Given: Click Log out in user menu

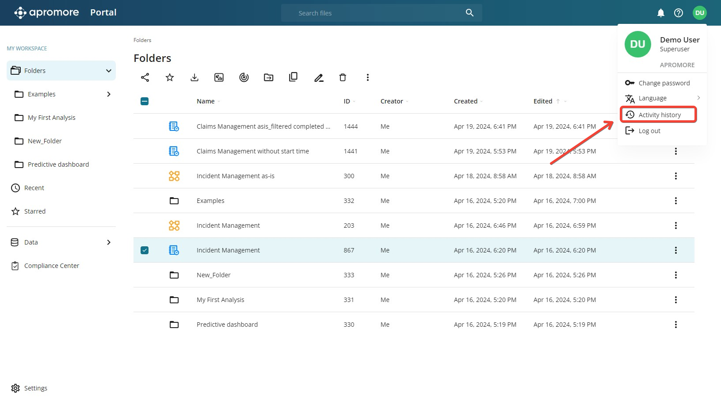Looking at the screenshot, I should [x=649, y=131].
